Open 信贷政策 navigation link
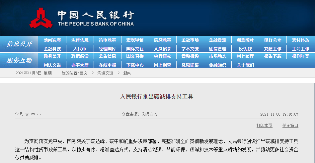Image resolution: width=315 pixels, height=163 pixels. [x=162, y=40]
